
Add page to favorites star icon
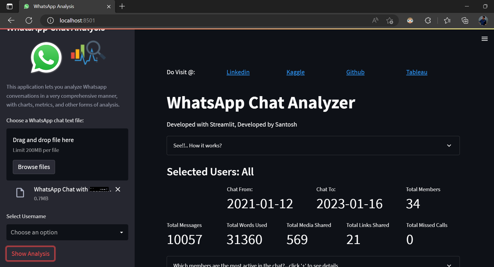click(390, 20)
